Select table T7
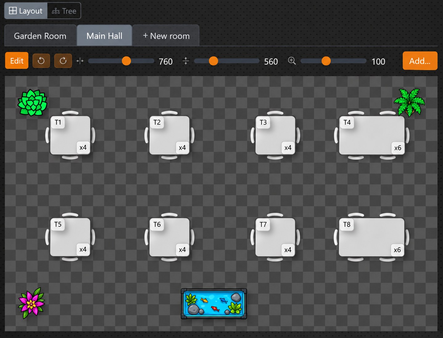Viewport: 443px width, 338px height. click(275, 237)
